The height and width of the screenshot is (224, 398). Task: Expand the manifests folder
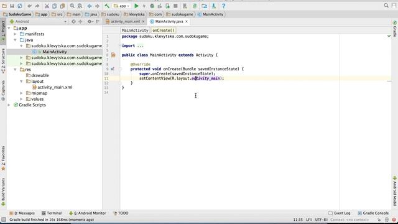(x=15, y=34)
